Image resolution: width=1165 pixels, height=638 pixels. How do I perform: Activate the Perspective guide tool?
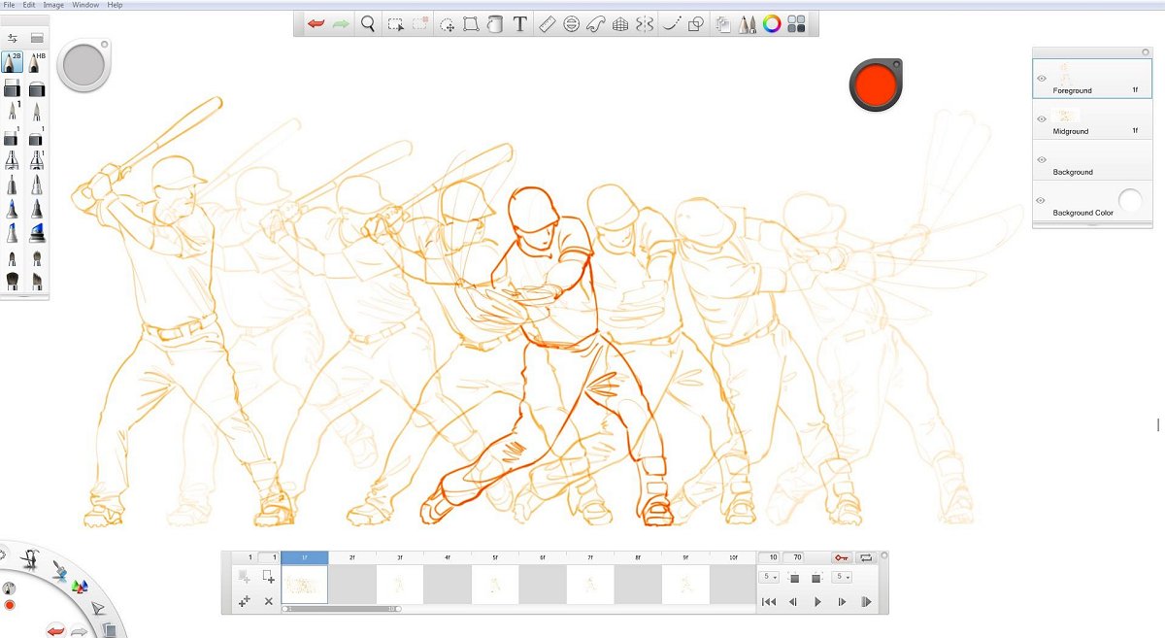coord(621,25)
